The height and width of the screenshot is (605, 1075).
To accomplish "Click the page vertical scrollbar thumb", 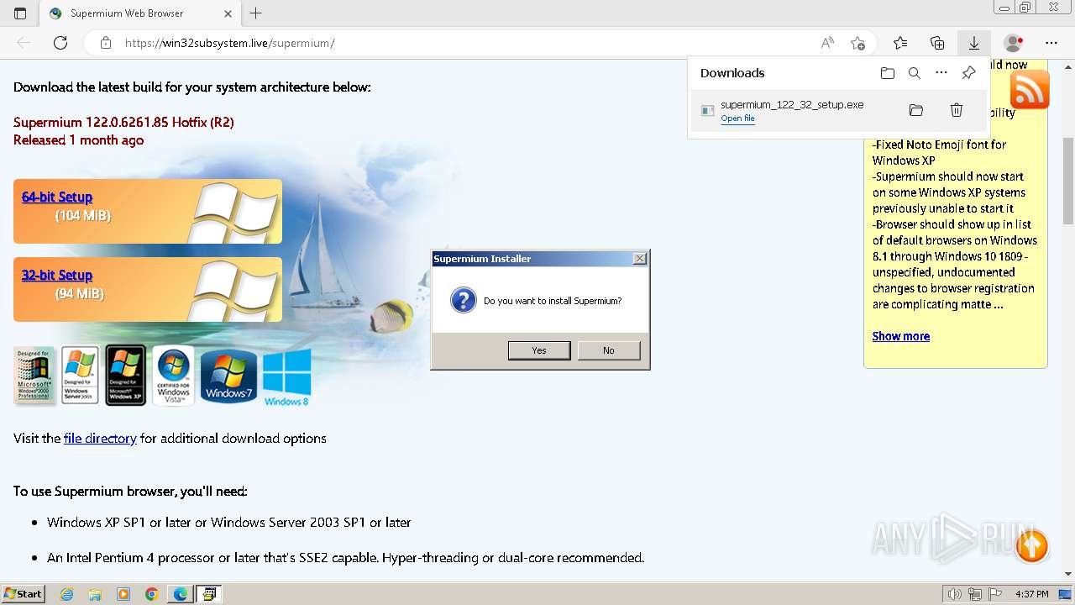I will tap(1068, 180).
